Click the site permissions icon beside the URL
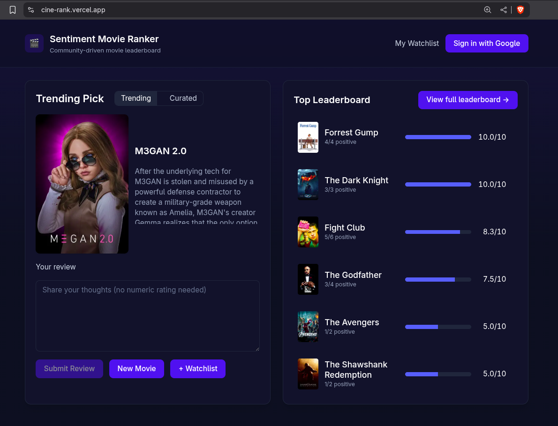 [x=30, y=9]
